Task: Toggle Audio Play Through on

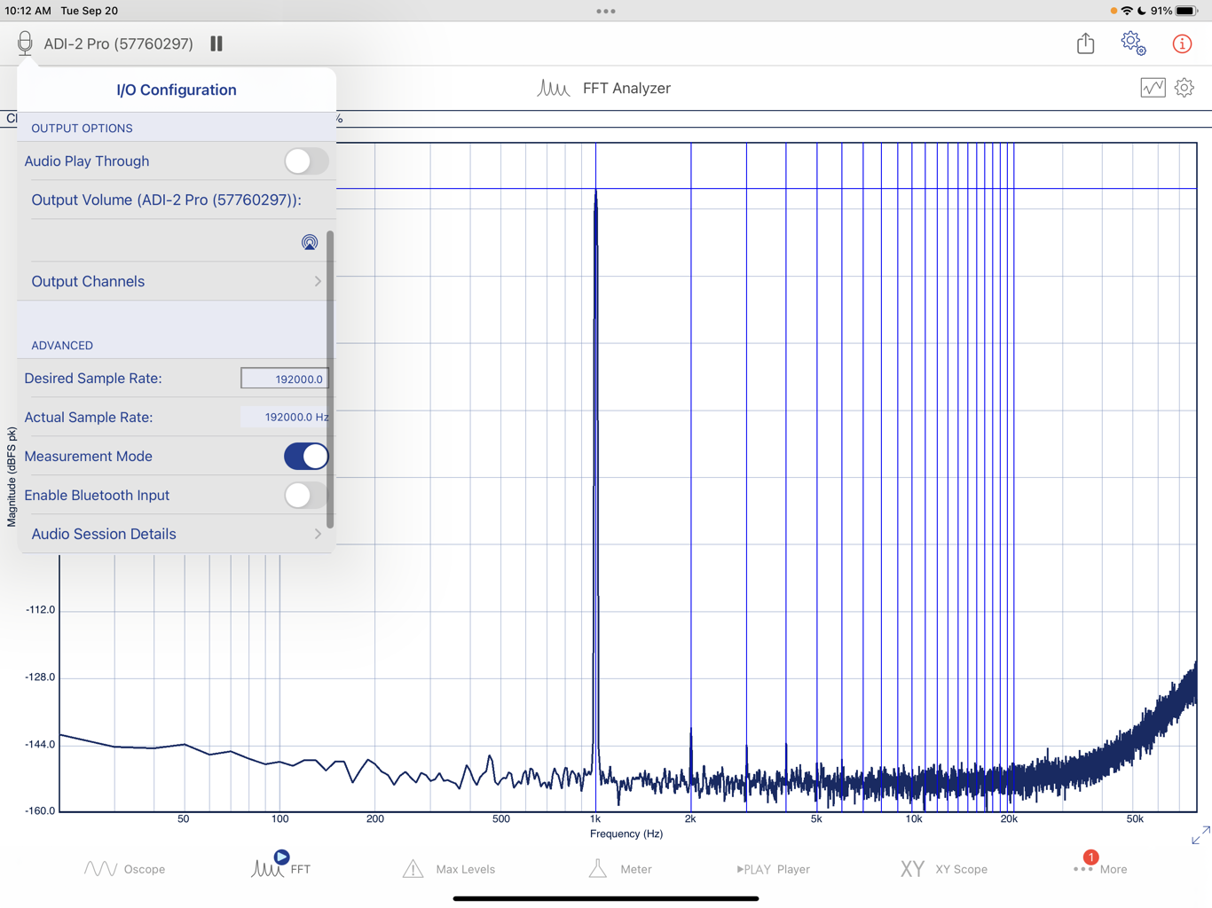Action: tap(305, 161)
